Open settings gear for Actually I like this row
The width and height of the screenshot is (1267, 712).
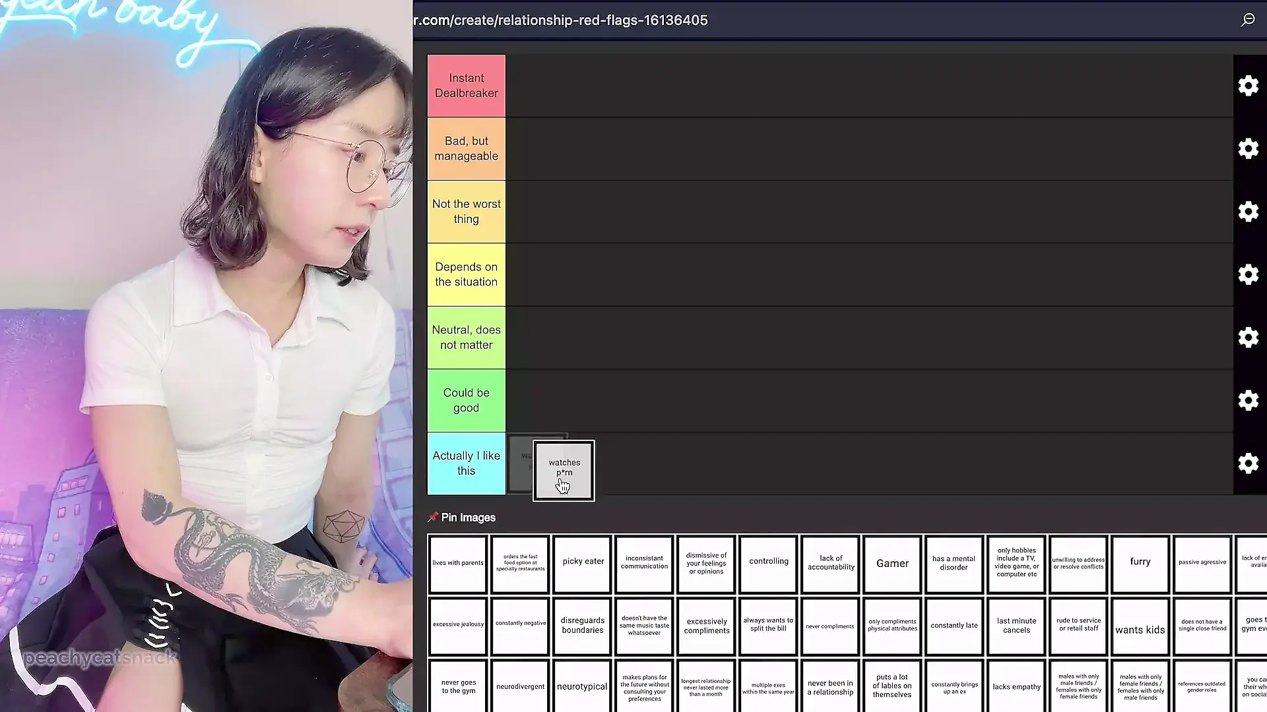(1248, 463)
